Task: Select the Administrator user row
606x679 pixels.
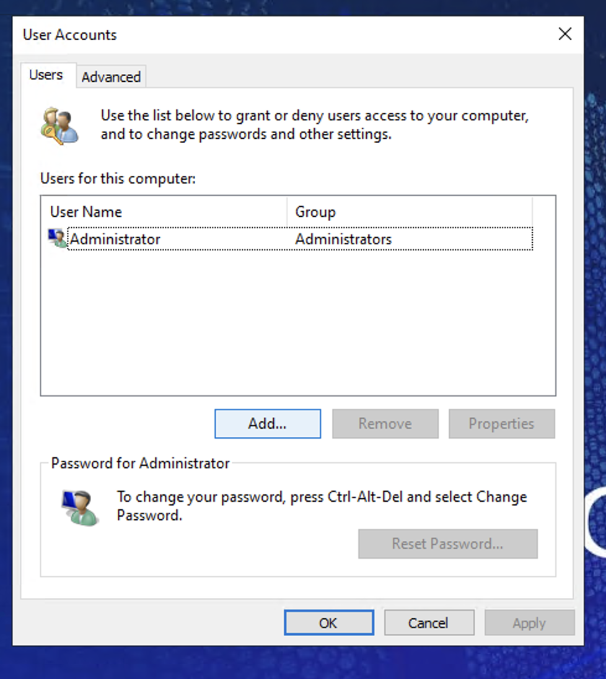Action: 290,239
